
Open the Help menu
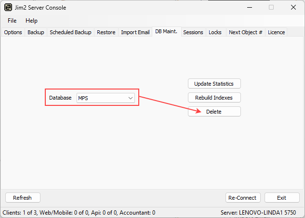click(31, 21)
